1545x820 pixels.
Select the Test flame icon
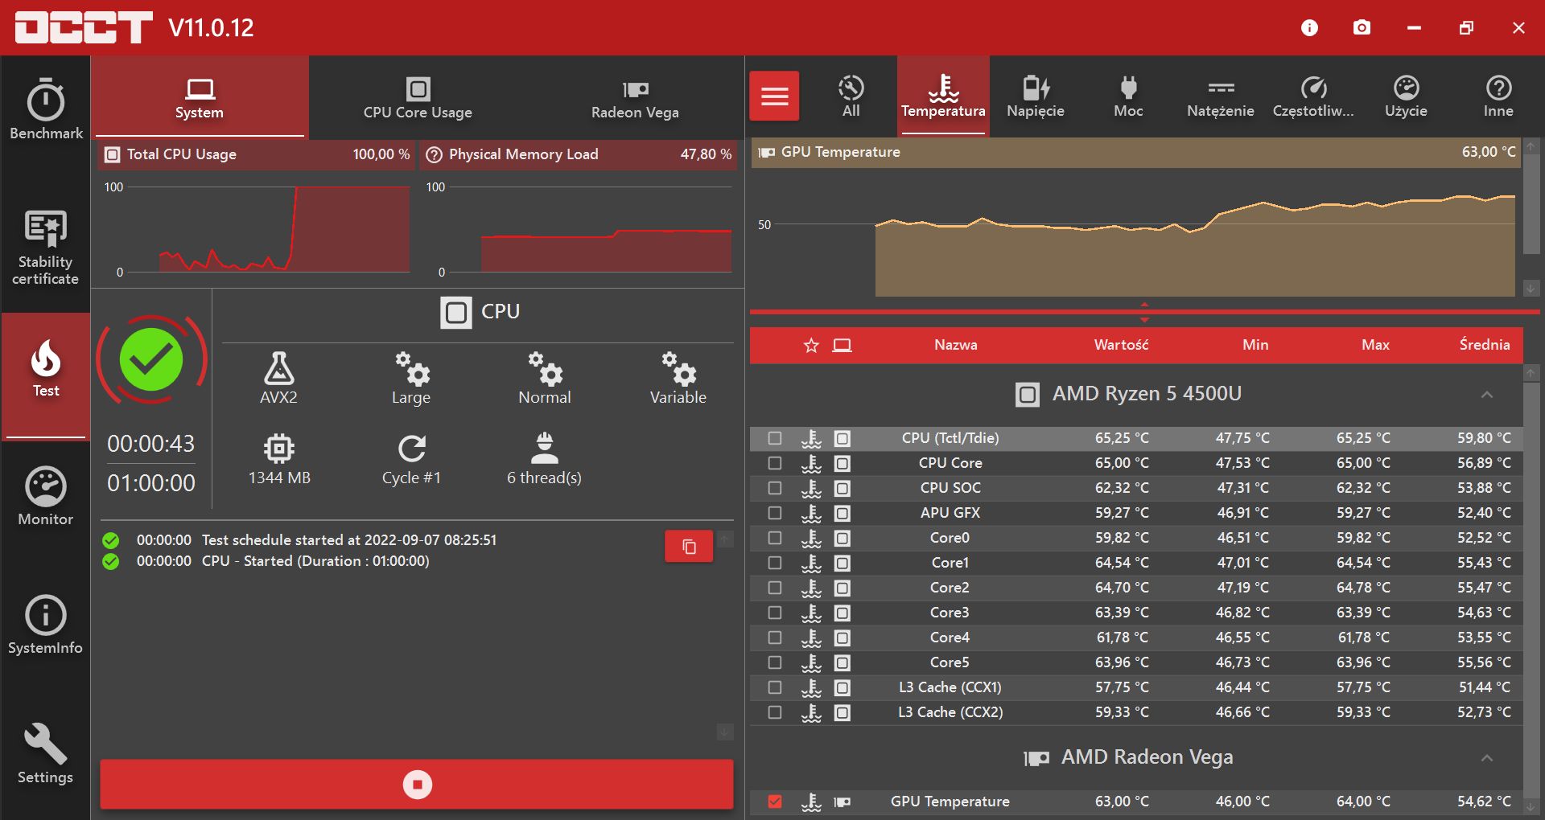46,359
